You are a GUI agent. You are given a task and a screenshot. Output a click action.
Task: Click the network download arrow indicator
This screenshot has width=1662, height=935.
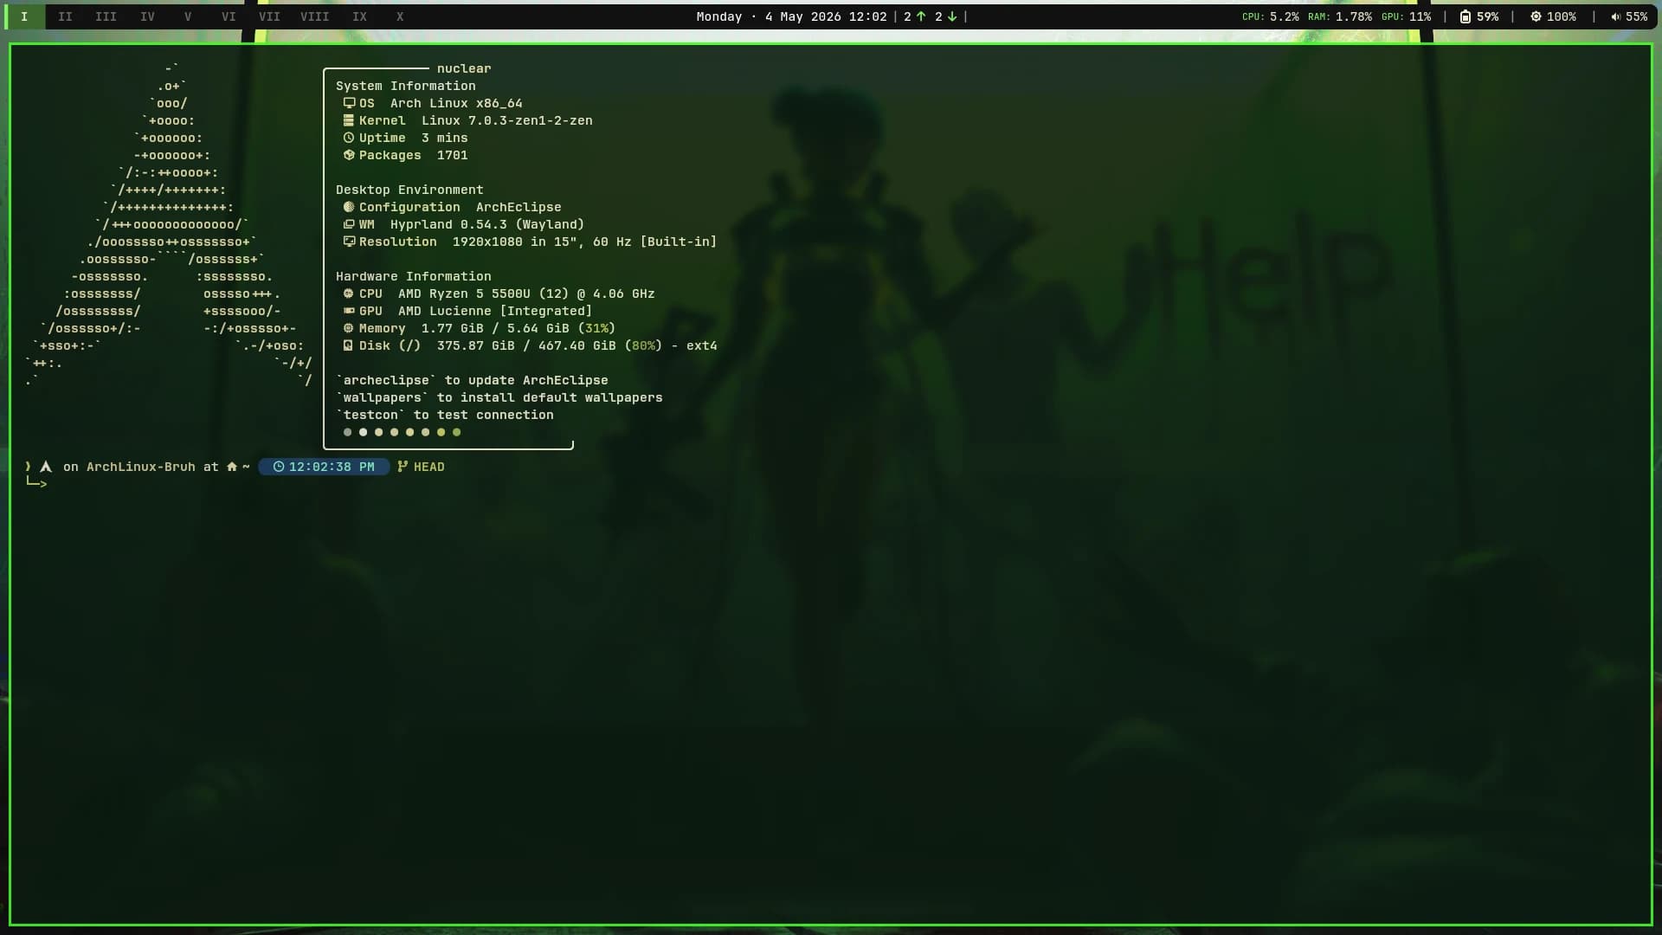tap(952, 16)
